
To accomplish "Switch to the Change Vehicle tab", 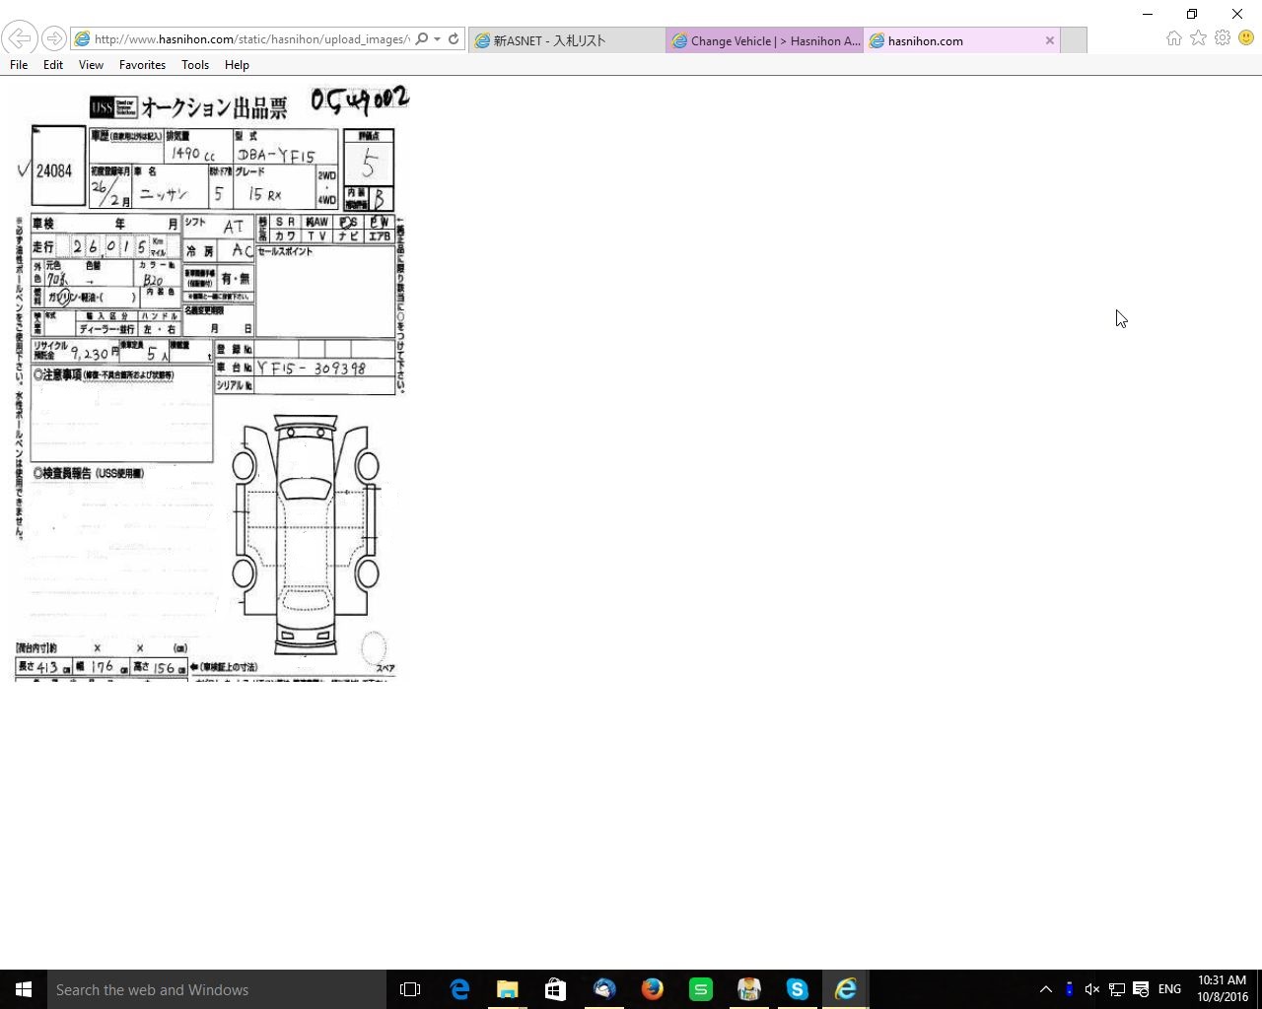I will click(x=765, y=40).
